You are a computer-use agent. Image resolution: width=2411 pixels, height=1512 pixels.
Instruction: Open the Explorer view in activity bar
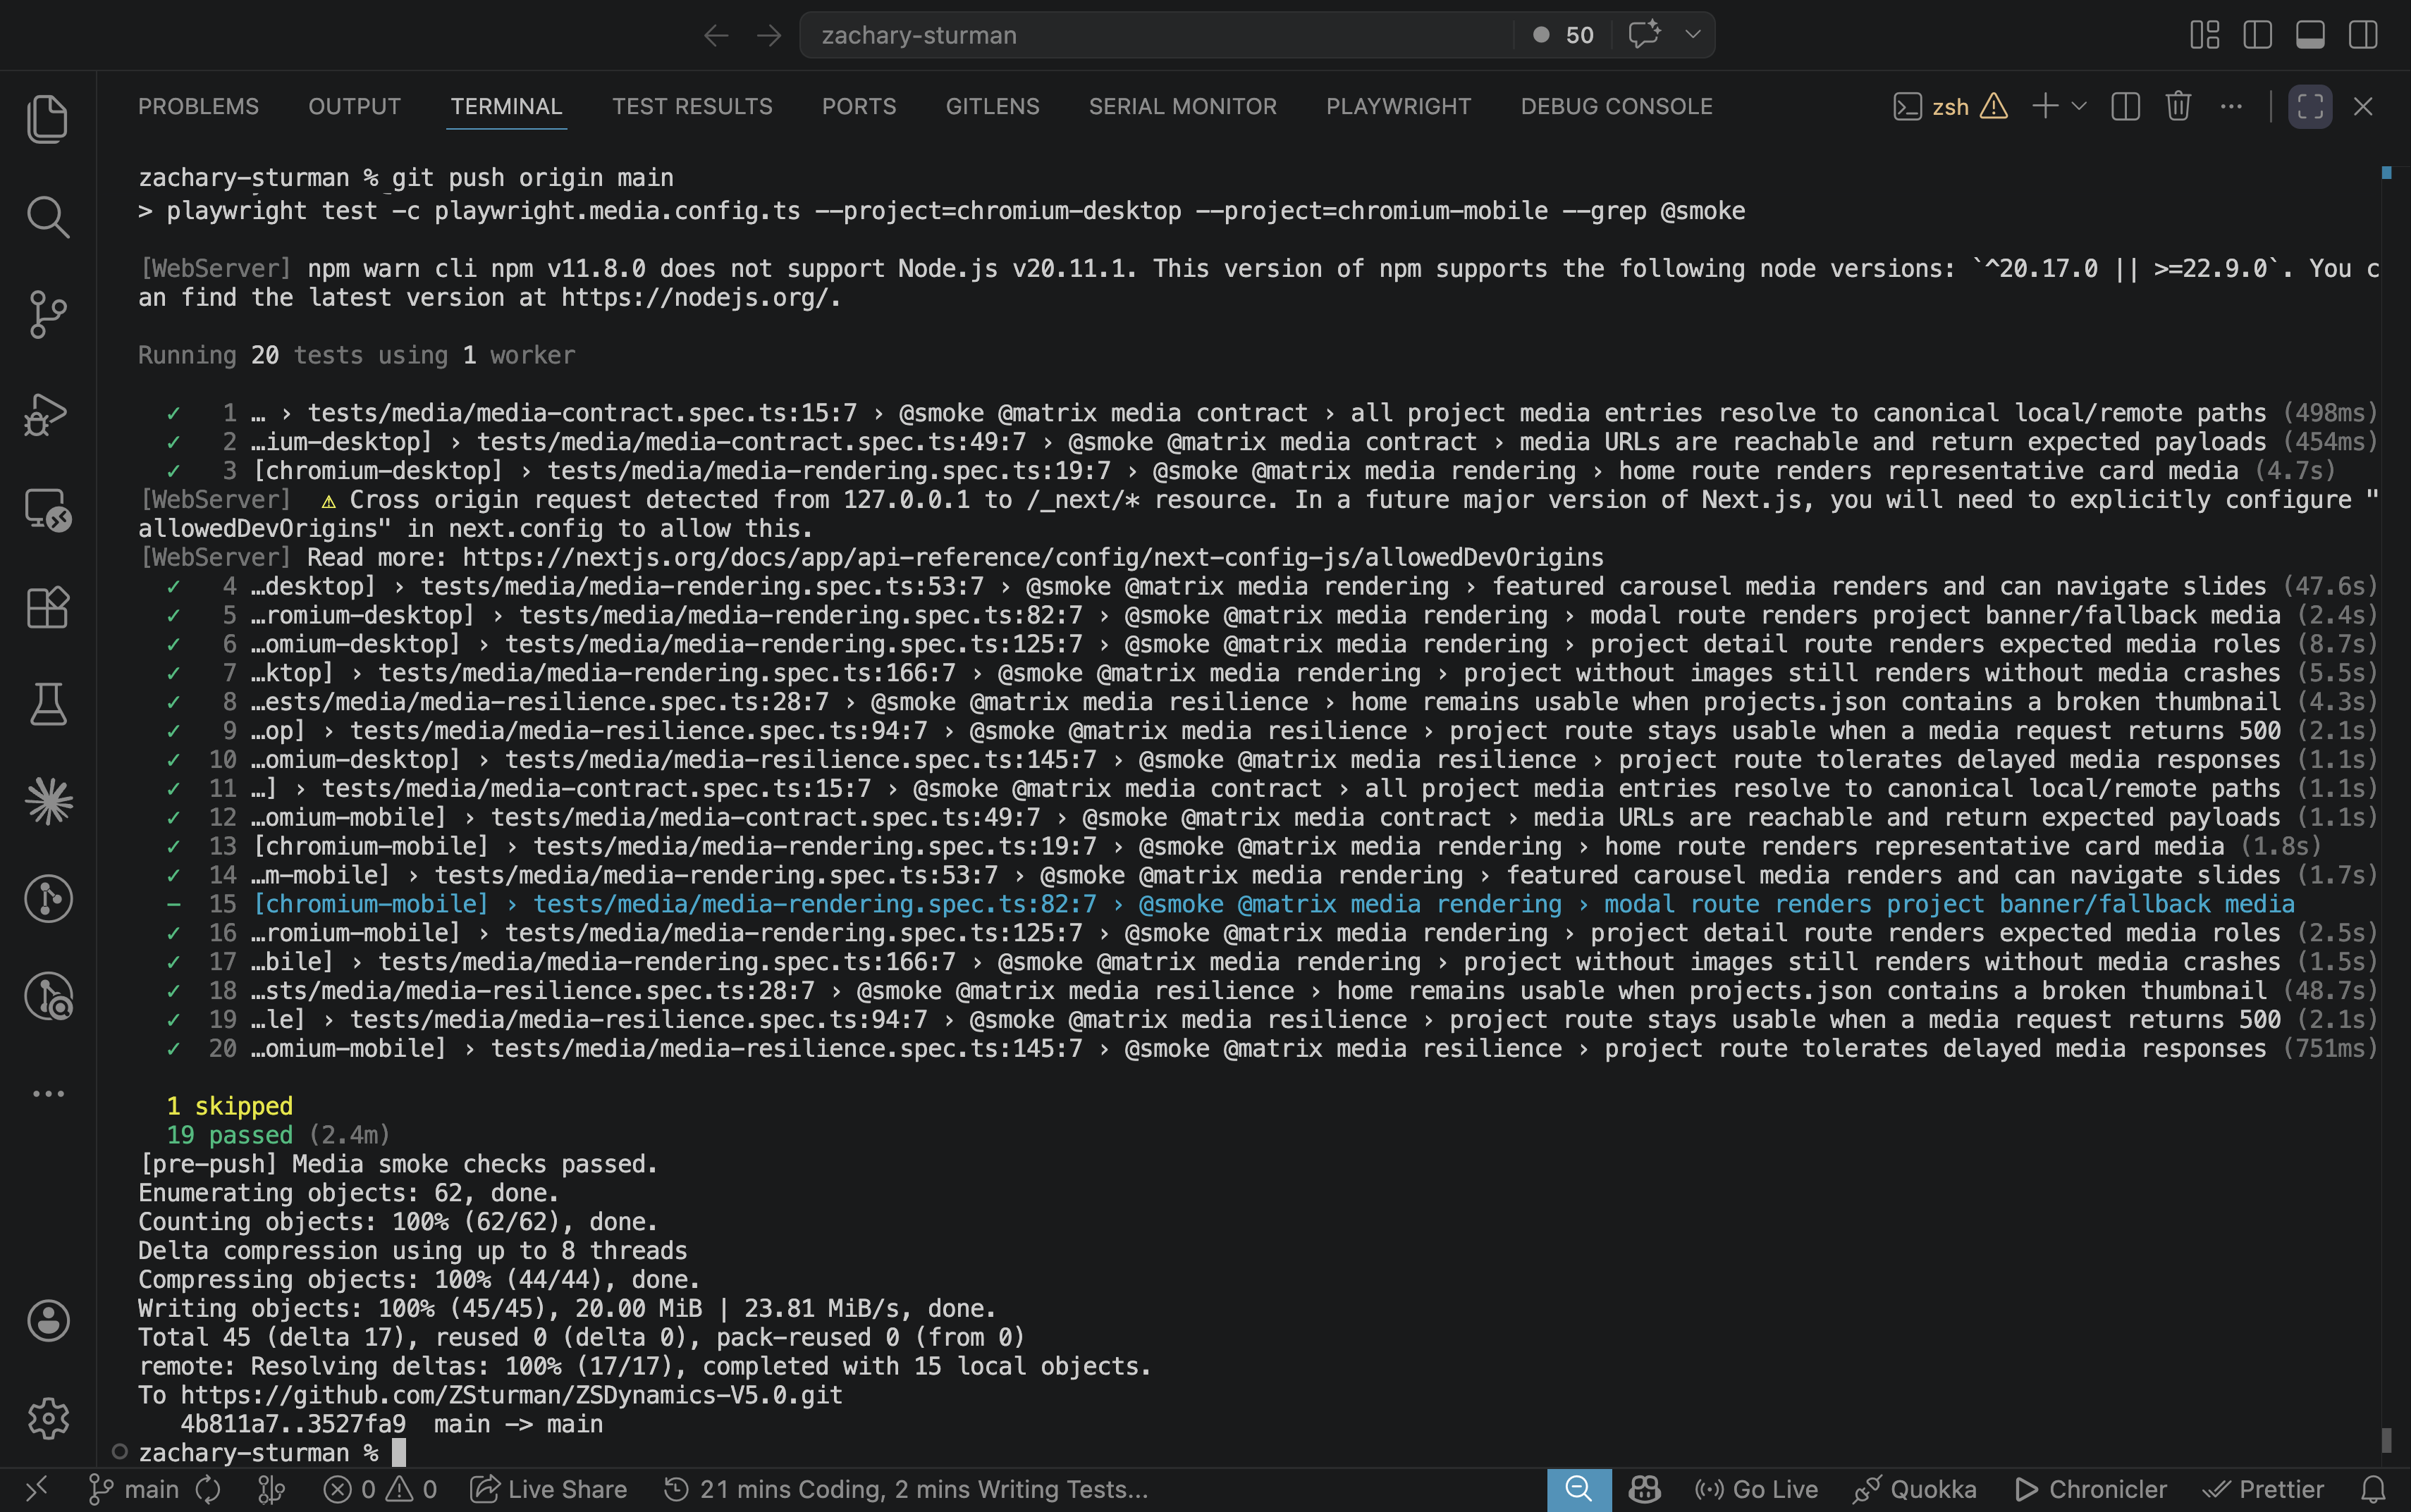[x=47, y=119]
